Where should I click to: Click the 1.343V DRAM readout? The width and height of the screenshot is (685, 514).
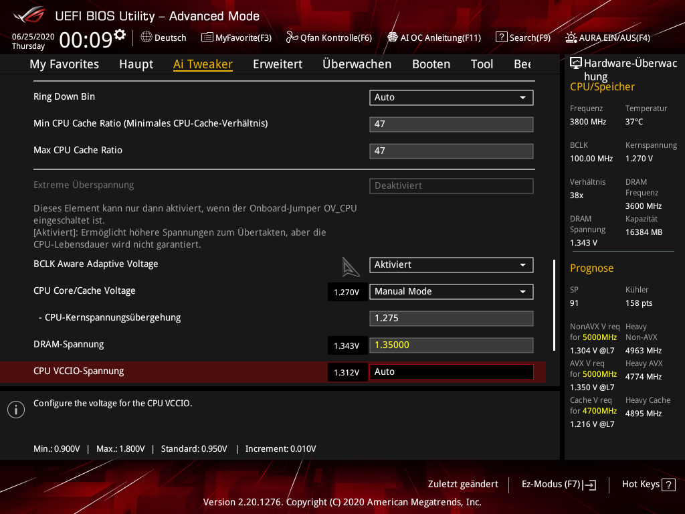[347, 346]
